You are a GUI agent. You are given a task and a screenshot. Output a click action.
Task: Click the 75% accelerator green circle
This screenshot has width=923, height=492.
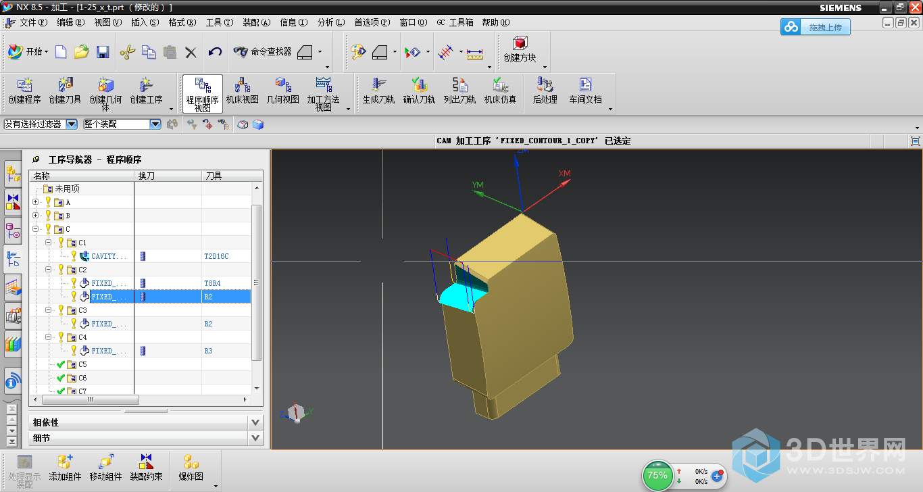[657, 475]
